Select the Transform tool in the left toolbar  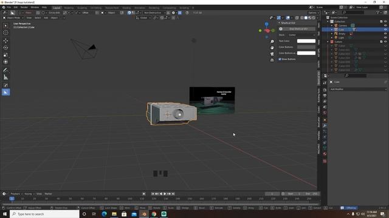pos(5,62)
